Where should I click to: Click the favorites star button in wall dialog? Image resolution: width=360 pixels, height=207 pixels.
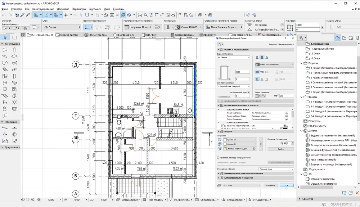(x=220, y=44)
